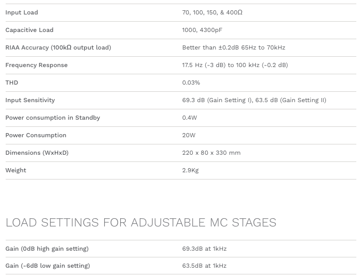The height and width of the screenshot is (277, 362).
Task: Click the RIAA Accuracy row label
Action: [58, 47]
